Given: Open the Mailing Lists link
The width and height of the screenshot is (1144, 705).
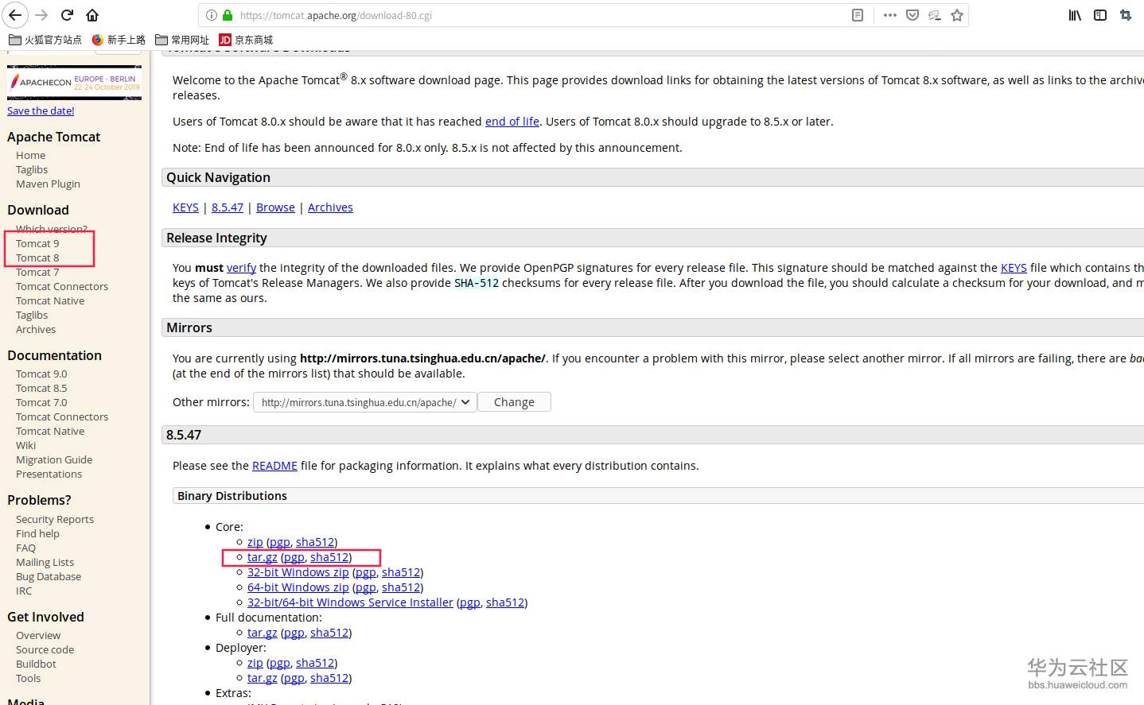Looking at the screenshot, I should coord(45,563).
